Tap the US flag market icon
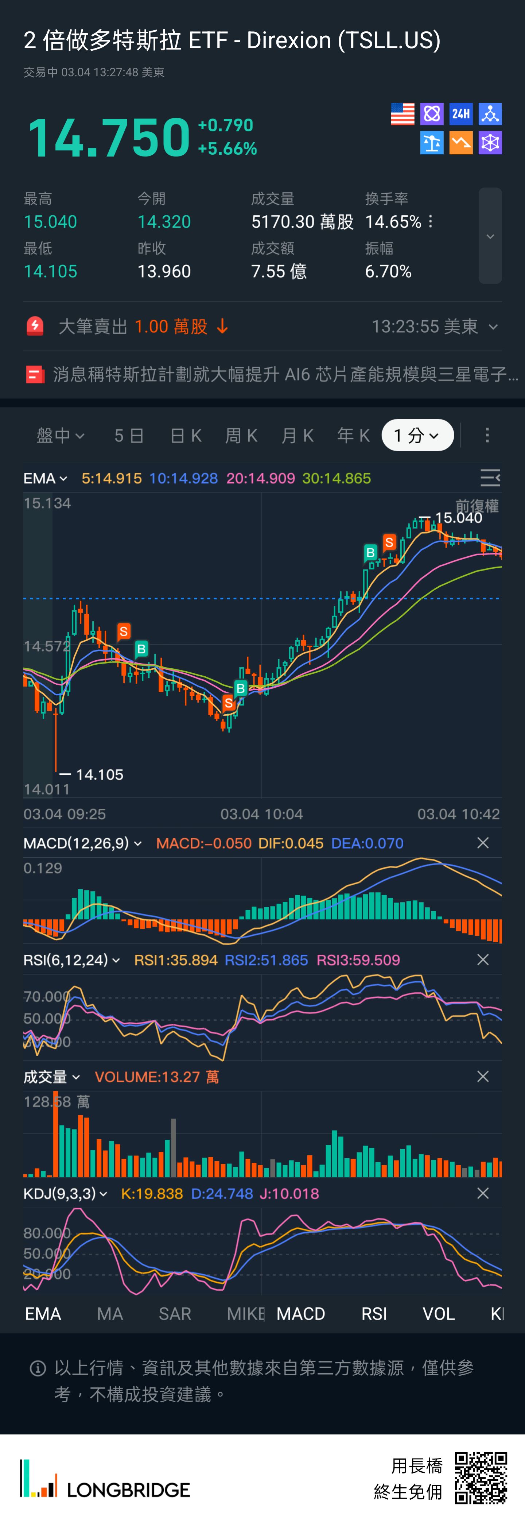Image resolution: width=525 pixels, height=1522 pixels. (x=402, y=114)
